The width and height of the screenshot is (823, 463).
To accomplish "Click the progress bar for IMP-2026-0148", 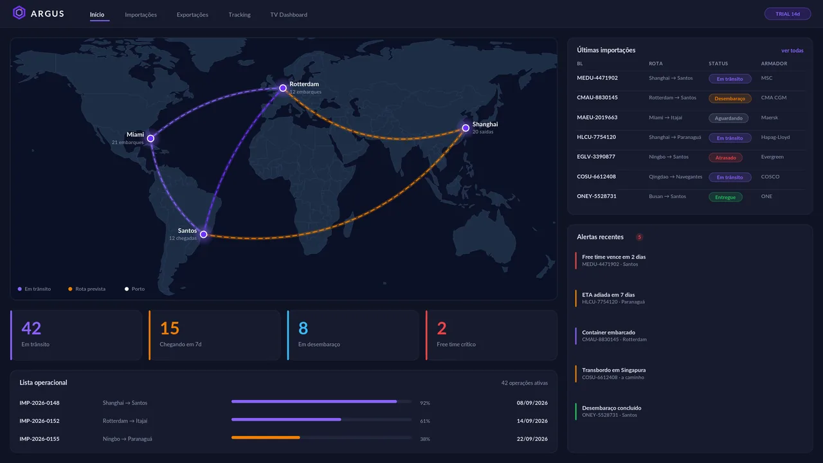I will 321,402.
